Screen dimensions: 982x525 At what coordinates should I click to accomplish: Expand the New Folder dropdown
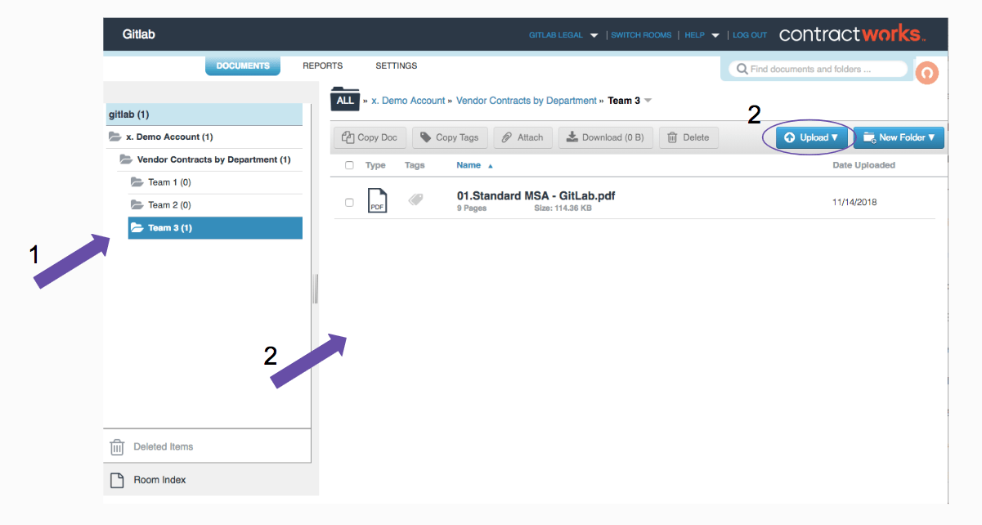899,137
